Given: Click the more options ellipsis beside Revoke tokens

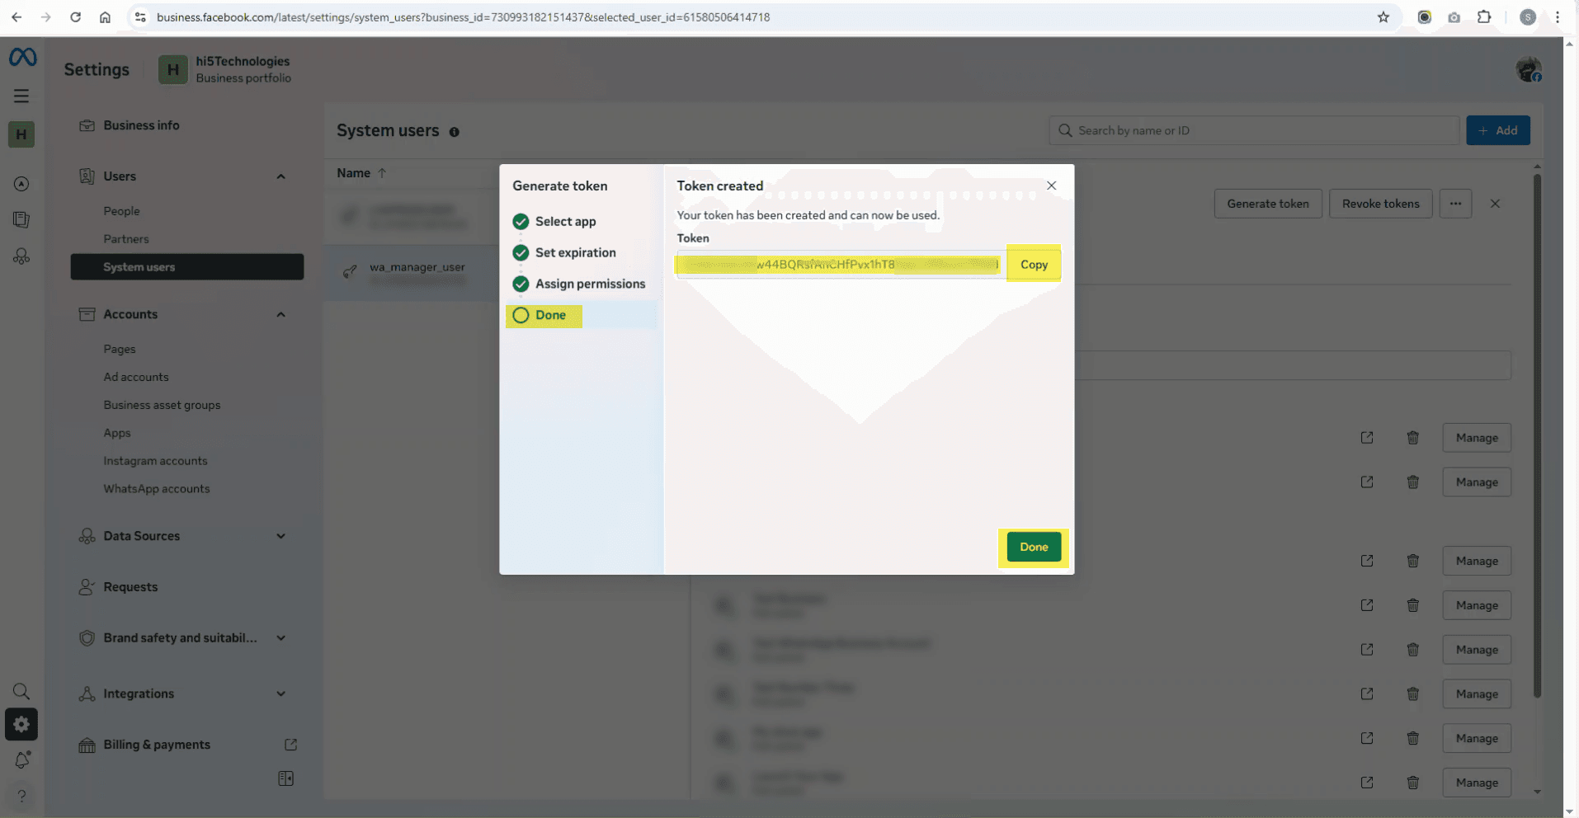Looking at the screenshot, I should click(x=1455, y=204).
